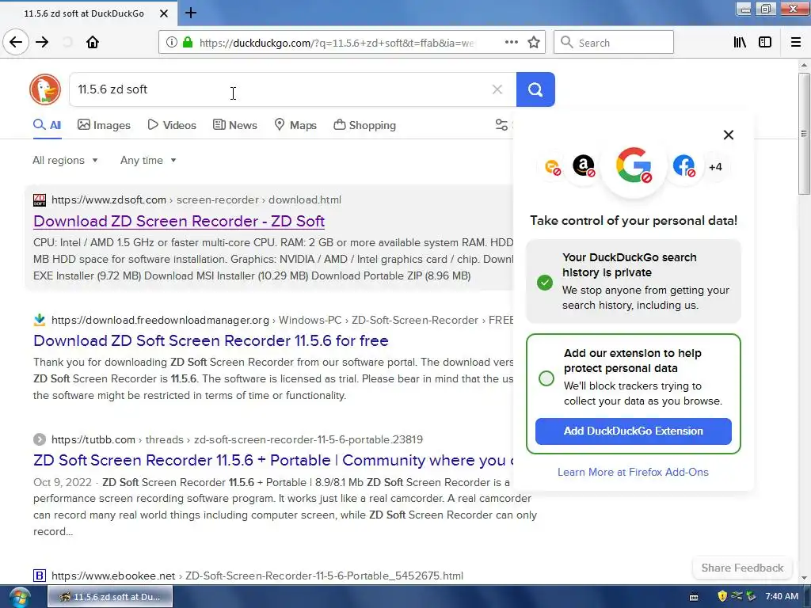Click scrollbar down arrow

pyautogui.click(x=804, y=578)
